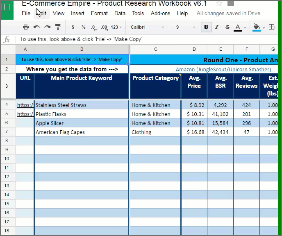The width and height of the screenshot is (282, 236).
Task: Select column D header
Action: [194, 50]
